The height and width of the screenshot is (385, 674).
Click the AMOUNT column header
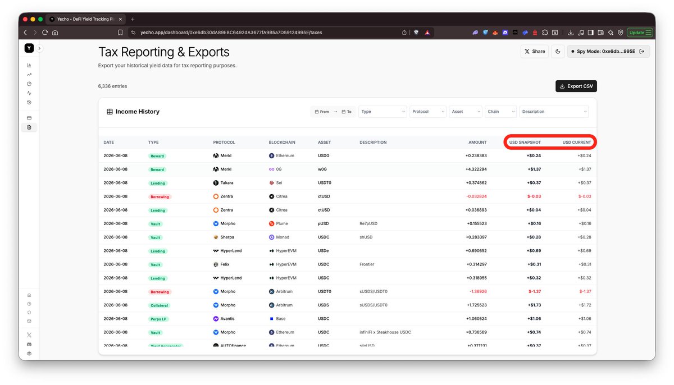point(477,143)
